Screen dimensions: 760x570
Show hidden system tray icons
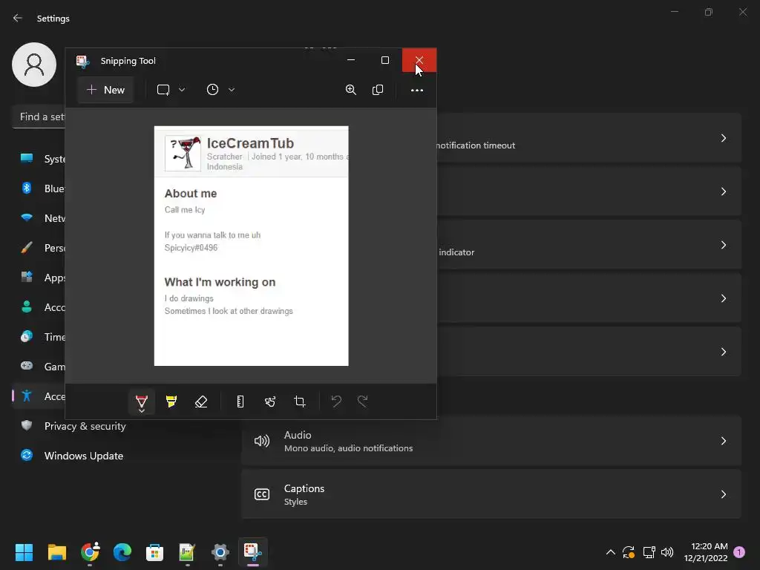[611, 552]
